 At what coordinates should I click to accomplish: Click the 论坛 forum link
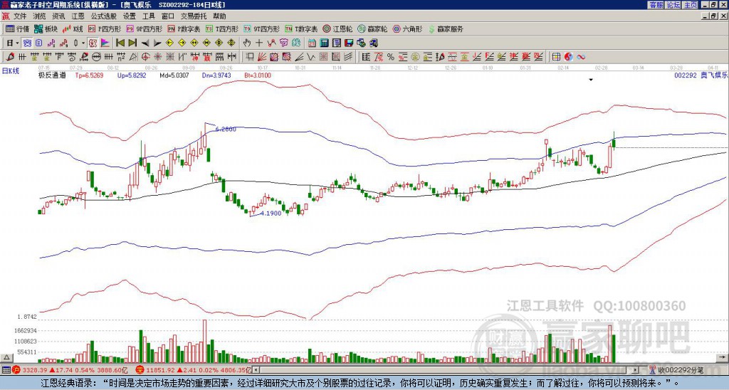point(673,5)
